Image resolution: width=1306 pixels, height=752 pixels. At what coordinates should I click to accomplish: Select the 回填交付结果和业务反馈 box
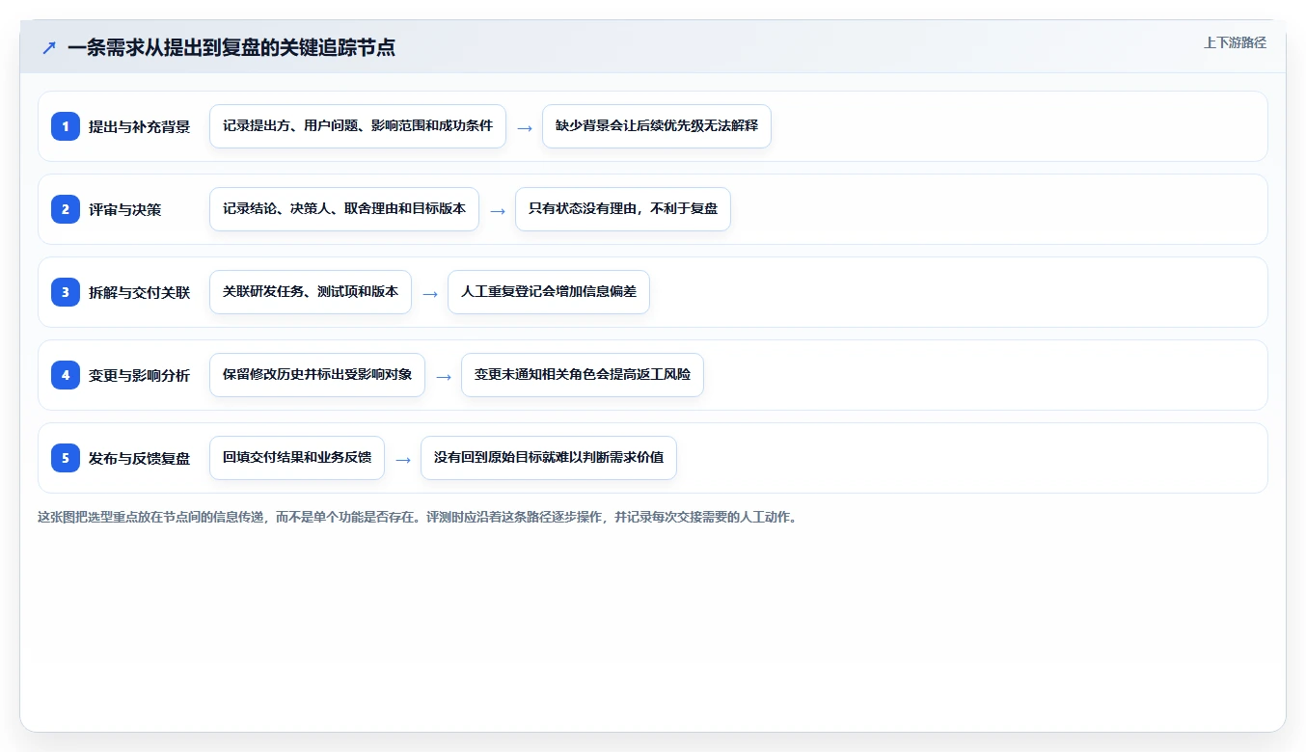(297, 458)
